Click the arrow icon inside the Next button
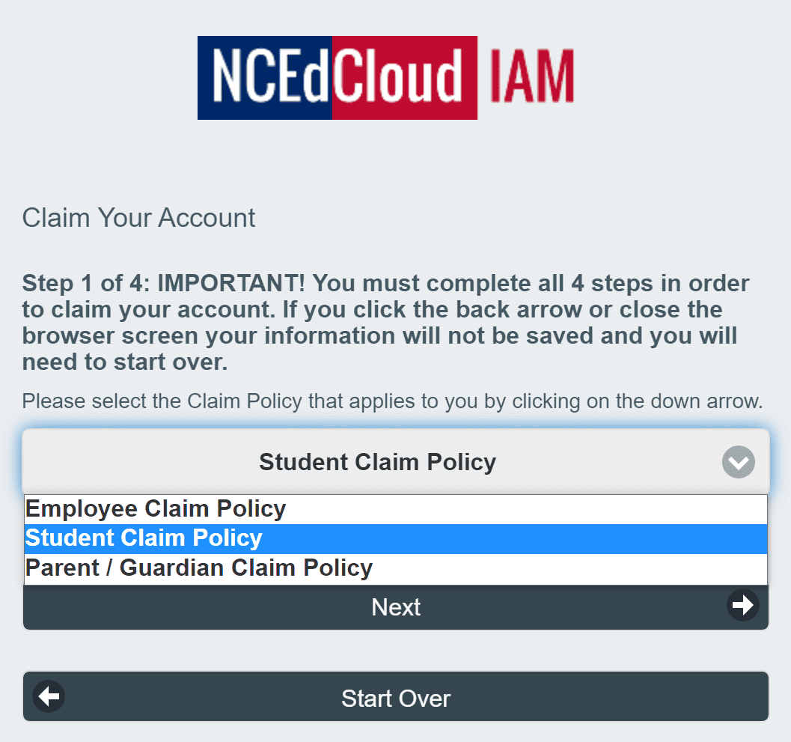This screenshot has width=791, height=742. (x=743, y=606)
